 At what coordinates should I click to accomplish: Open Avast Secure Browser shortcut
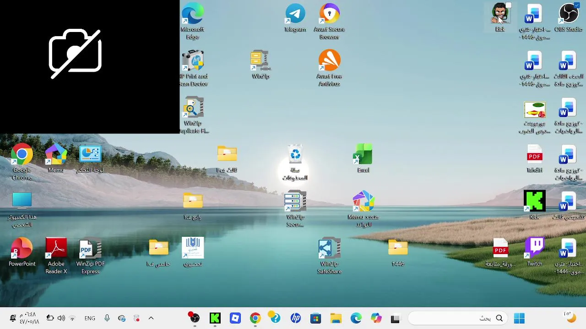coord(329,21)
